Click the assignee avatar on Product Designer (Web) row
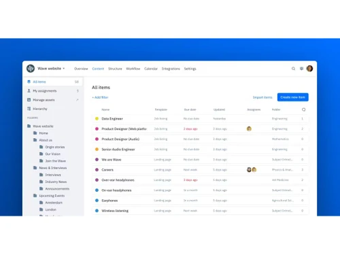 [x=249, y=129]
